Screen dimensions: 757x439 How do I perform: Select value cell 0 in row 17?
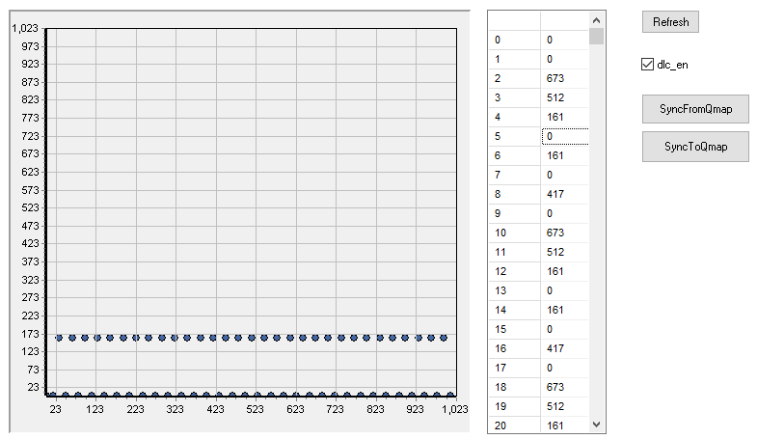[x=565, y=368]
